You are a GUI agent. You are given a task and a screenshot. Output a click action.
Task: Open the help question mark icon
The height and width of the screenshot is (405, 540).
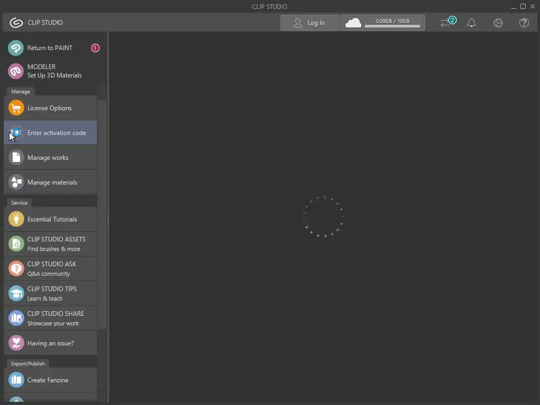(x=524, y=23)
